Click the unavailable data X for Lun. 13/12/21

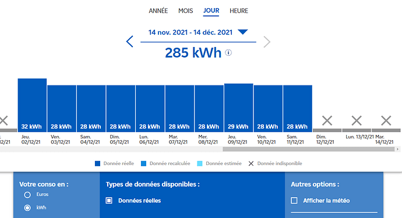click(357, 121)
